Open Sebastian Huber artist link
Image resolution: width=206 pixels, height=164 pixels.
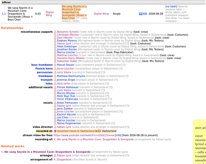pos(67,61)
